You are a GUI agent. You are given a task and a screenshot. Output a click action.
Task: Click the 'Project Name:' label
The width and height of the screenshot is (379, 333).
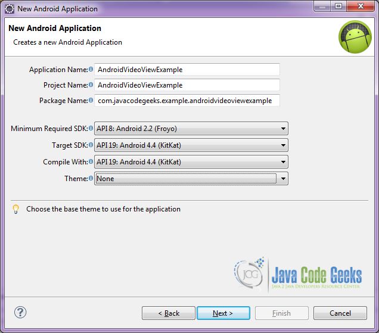point(66,85)
